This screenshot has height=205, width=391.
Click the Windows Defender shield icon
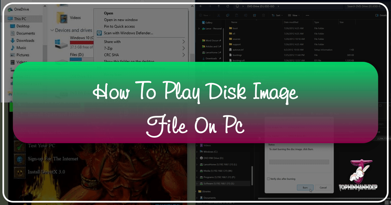pos(99,33)
